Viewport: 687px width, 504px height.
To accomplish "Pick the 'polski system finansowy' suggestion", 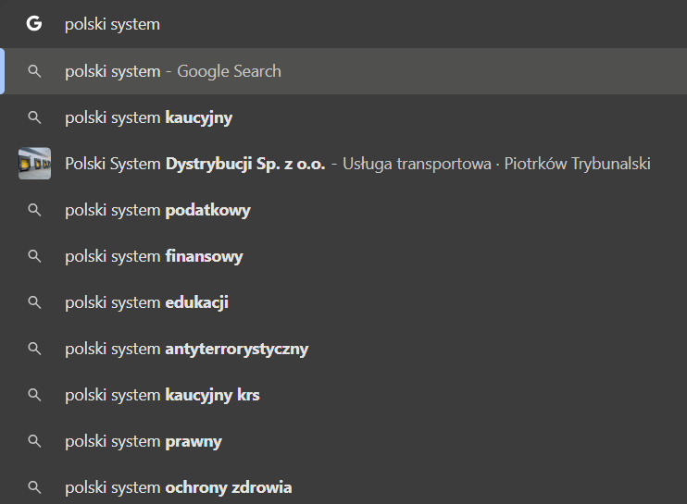I will point(154,256).
